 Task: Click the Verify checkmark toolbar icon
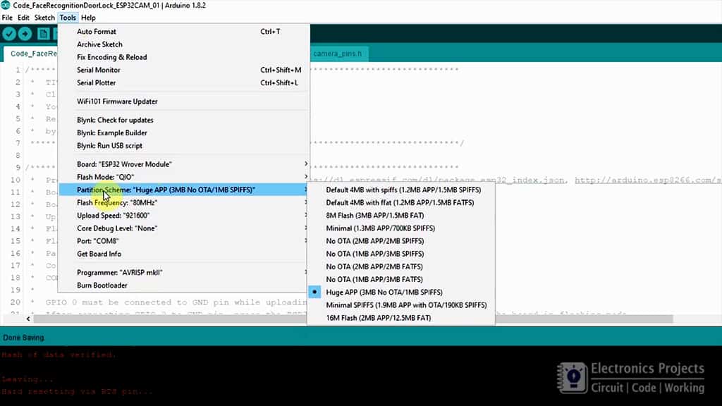pyautogui.click(x=9, y=34)
